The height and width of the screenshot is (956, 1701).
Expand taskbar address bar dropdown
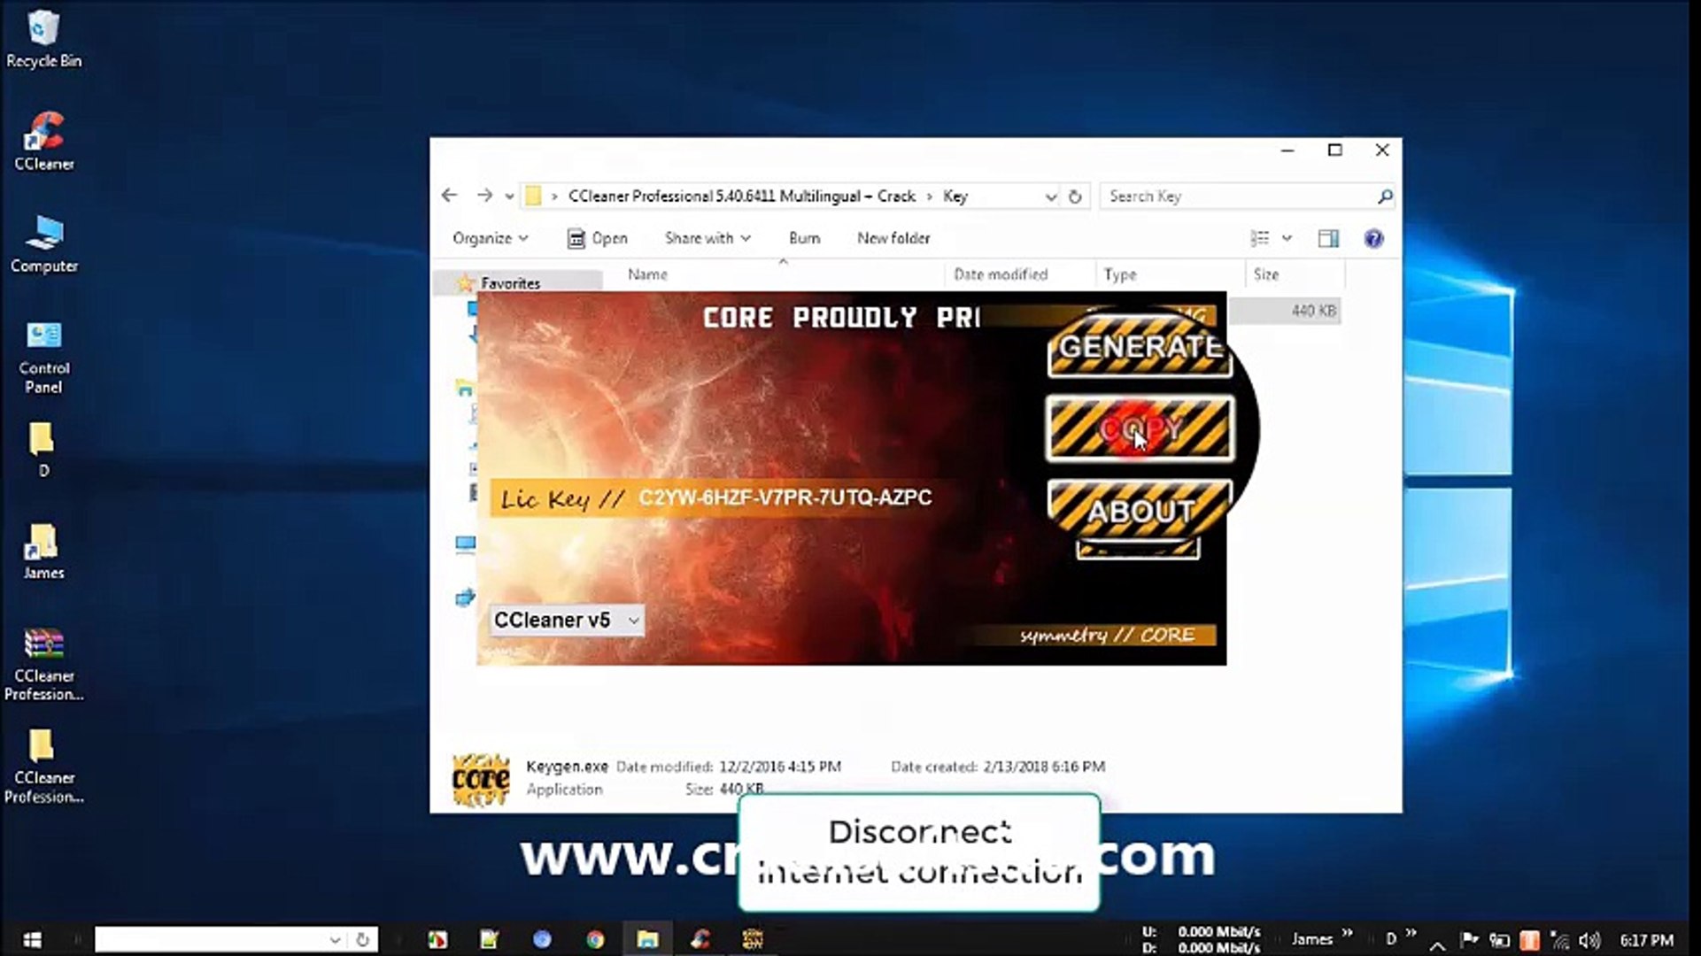(x=335, y=940)
